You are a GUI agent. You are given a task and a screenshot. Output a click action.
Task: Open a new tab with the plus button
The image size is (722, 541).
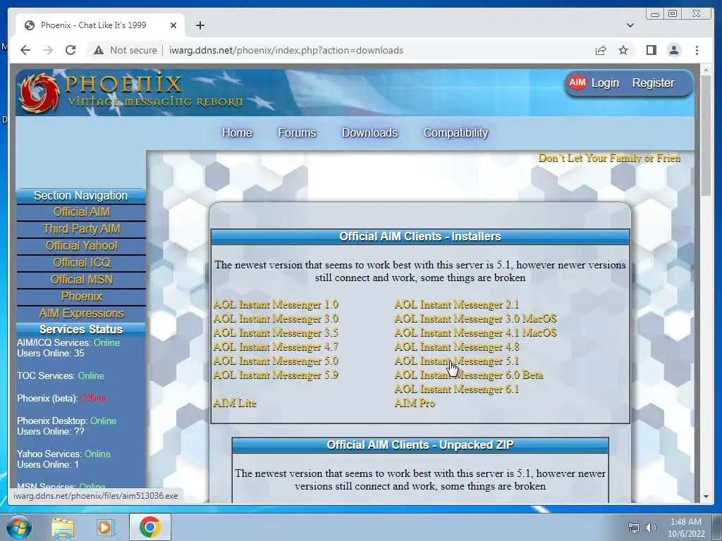pos(200,25)
